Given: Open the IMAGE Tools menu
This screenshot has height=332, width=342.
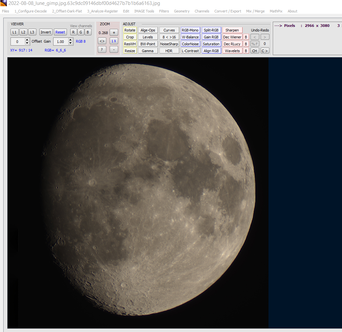Looking at the screenshot, I should click(144, 11).
